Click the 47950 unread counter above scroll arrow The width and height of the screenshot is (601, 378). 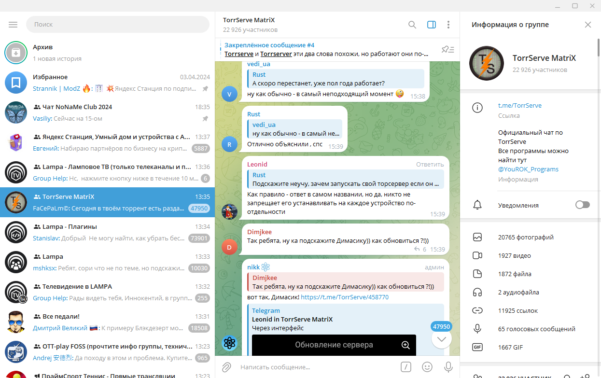tap(441, 326)
